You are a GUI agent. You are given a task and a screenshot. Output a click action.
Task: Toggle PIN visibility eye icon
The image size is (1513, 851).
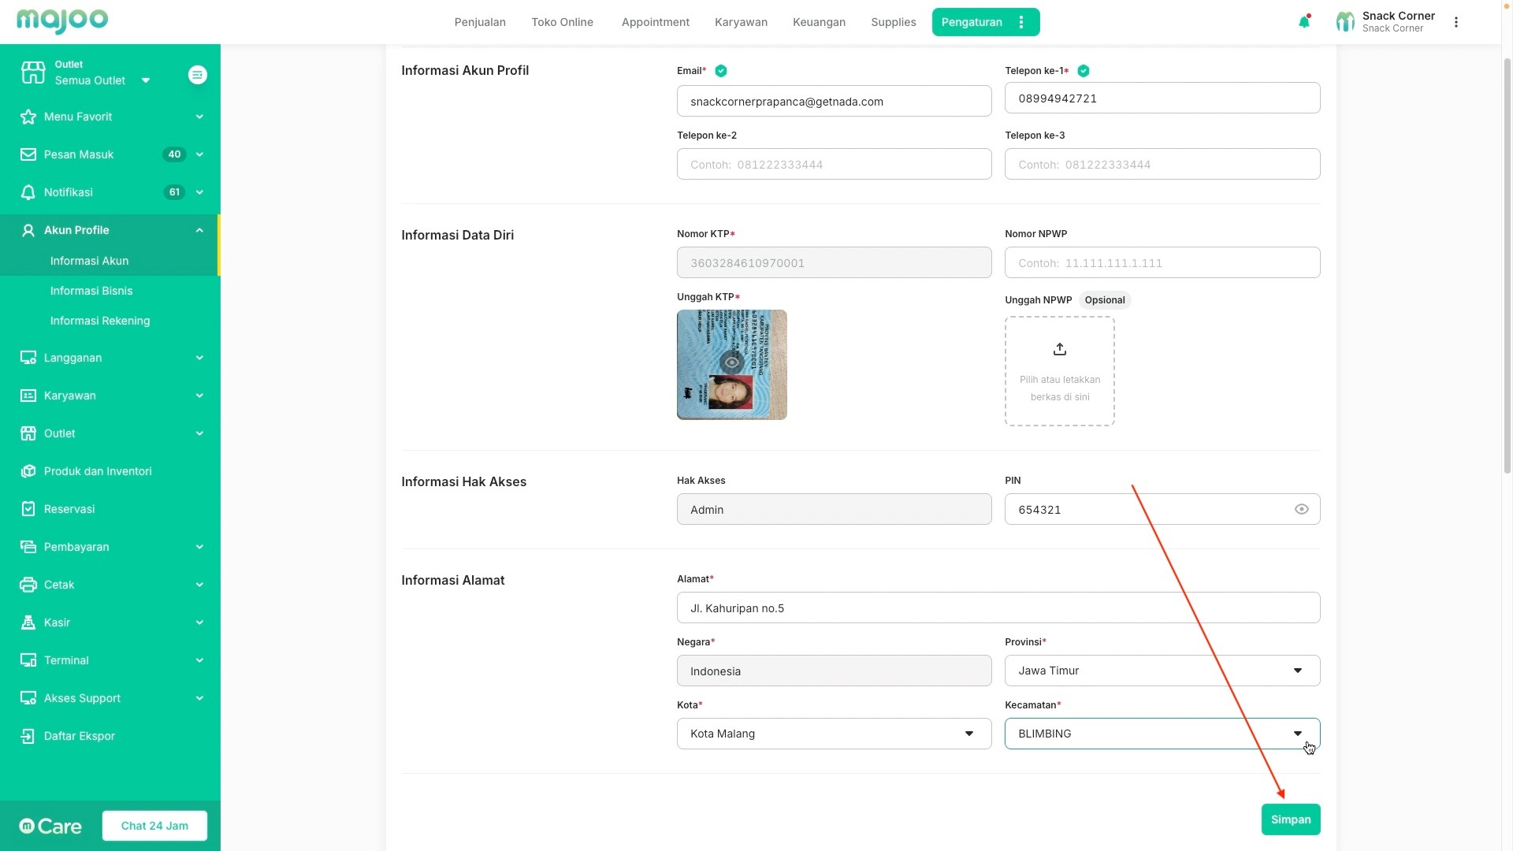click(x=1301, y=509)
